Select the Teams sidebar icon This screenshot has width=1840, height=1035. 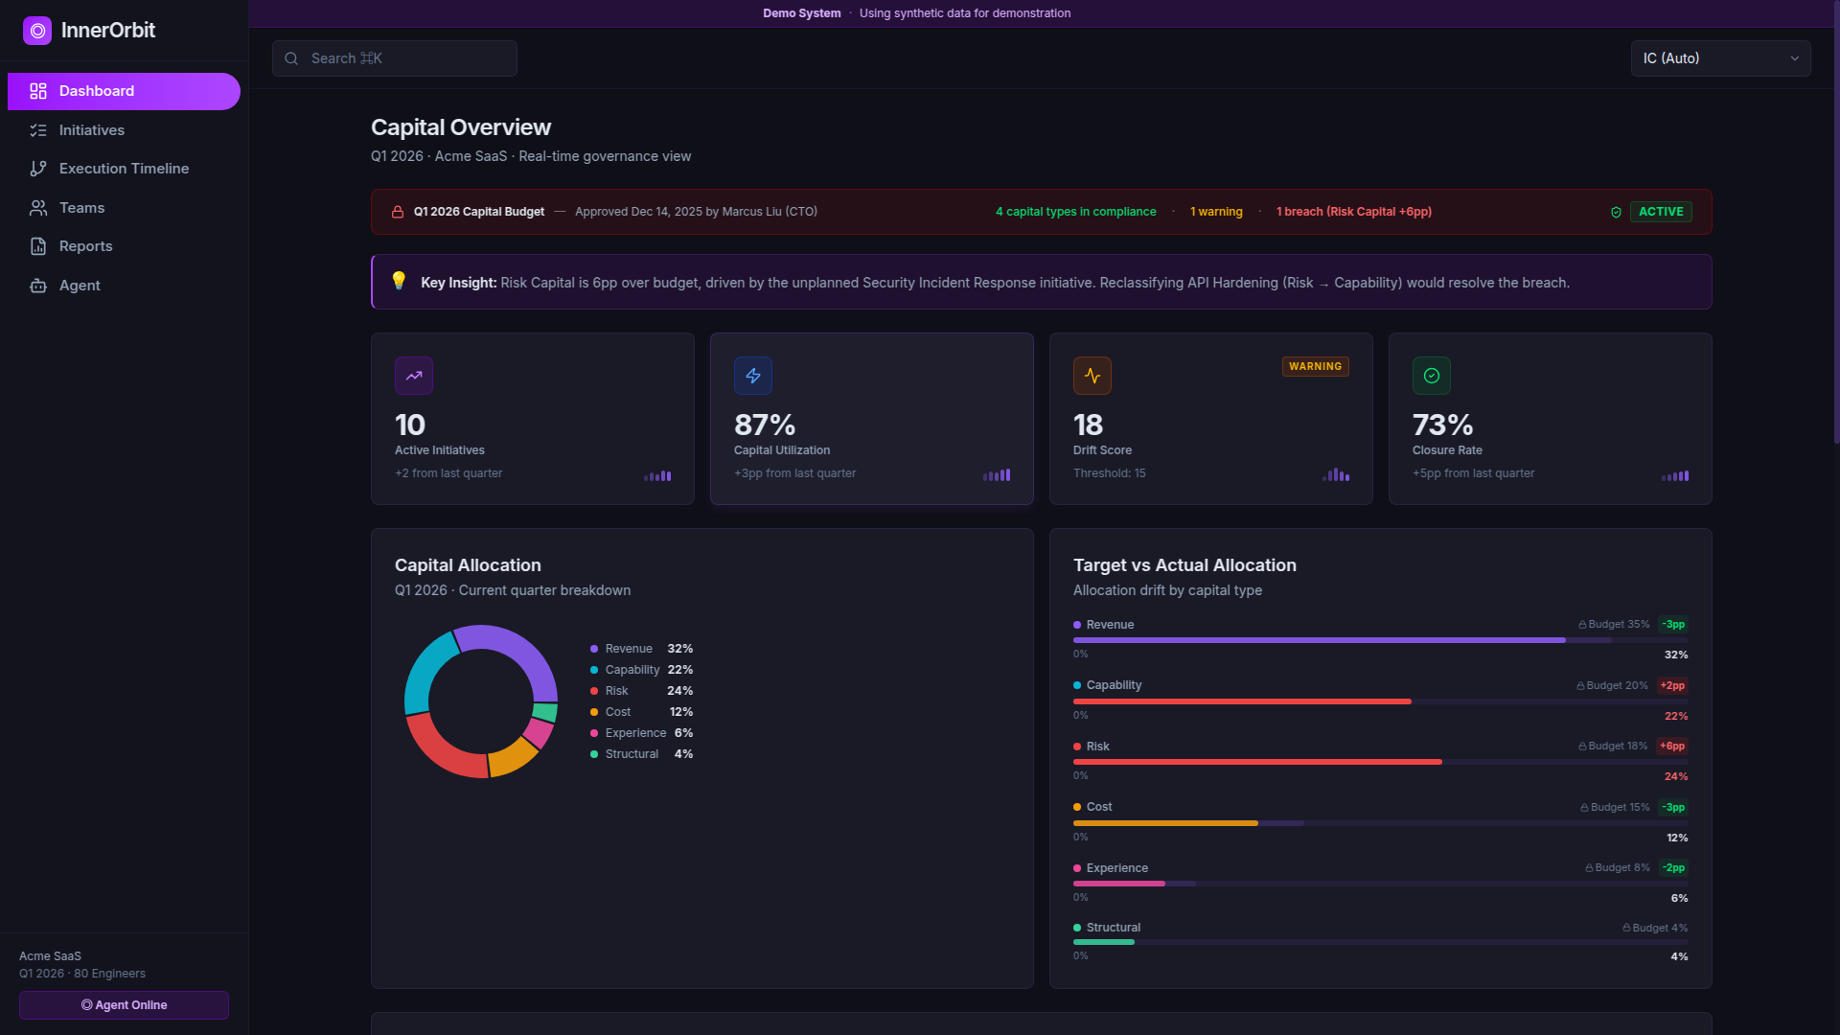pos(37,207)
